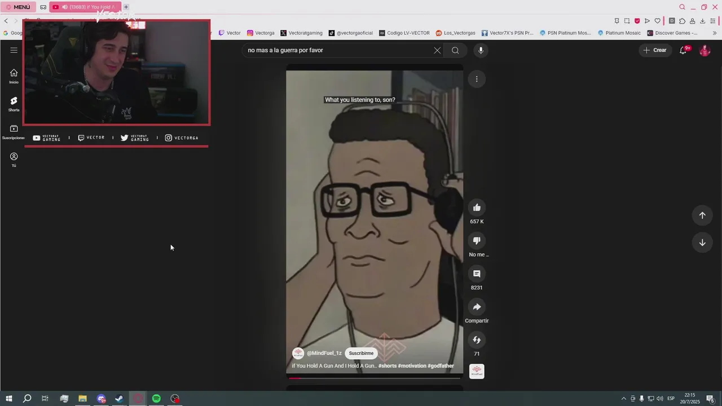This screenshot has width=722, height=406.
Task: Open the Platinum Mosaic bookmark
Action: 619,33
